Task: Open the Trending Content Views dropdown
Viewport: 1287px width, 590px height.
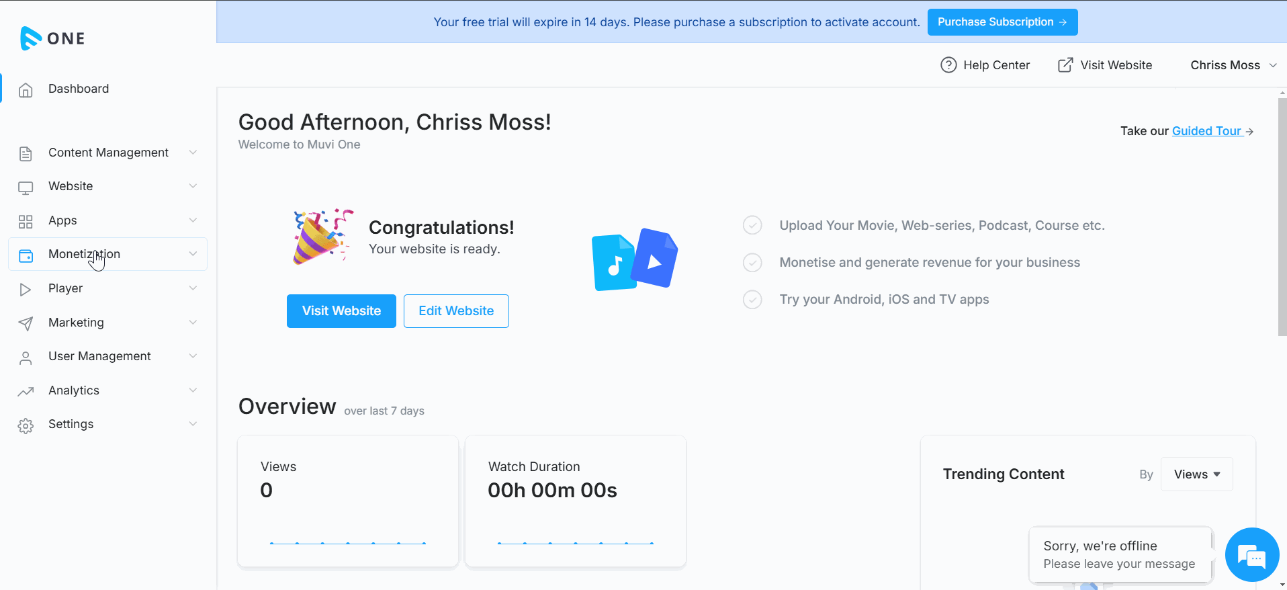Action: [x=1196, y=474]
